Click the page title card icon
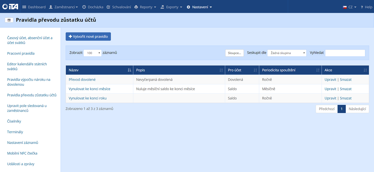 (x=9, y=20)
